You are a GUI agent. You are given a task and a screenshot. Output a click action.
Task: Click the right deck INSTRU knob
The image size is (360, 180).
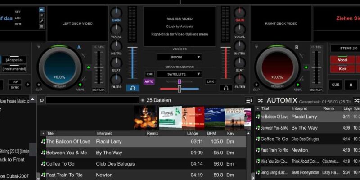click(x=240, y=46)
